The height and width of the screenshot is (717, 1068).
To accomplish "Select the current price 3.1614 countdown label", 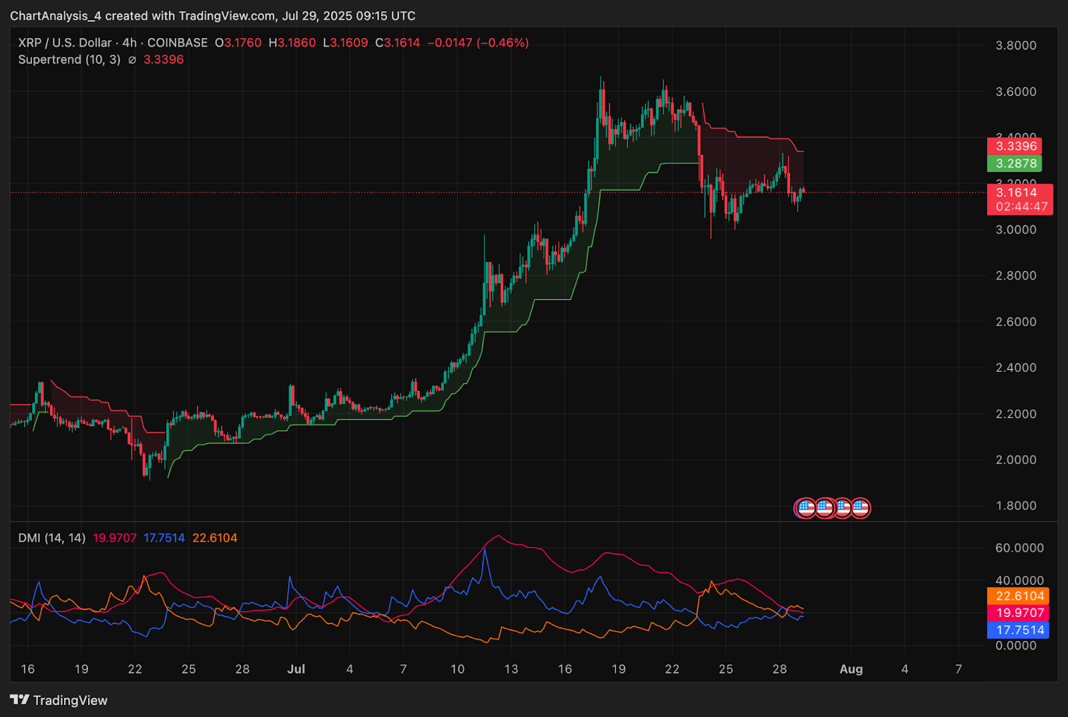I will tap(1020, 199).
